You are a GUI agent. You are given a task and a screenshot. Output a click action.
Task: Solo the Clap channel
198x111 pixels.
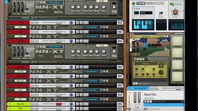[x=37, y=32]
